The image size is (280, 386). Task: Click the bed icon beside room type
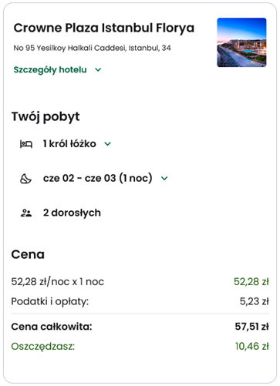(26, 144)
